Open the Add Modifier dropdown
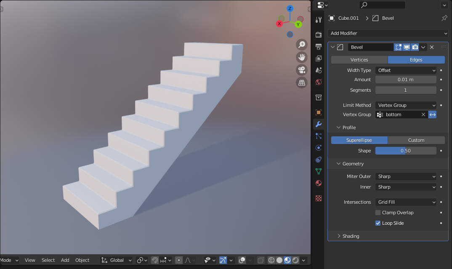 [387, 33]
